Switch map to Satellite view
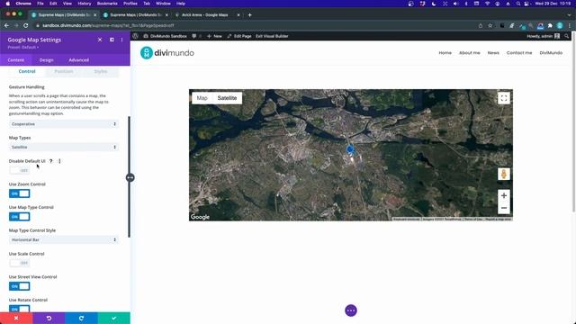This screenshot has height=324, width=576. coord(227,98)
